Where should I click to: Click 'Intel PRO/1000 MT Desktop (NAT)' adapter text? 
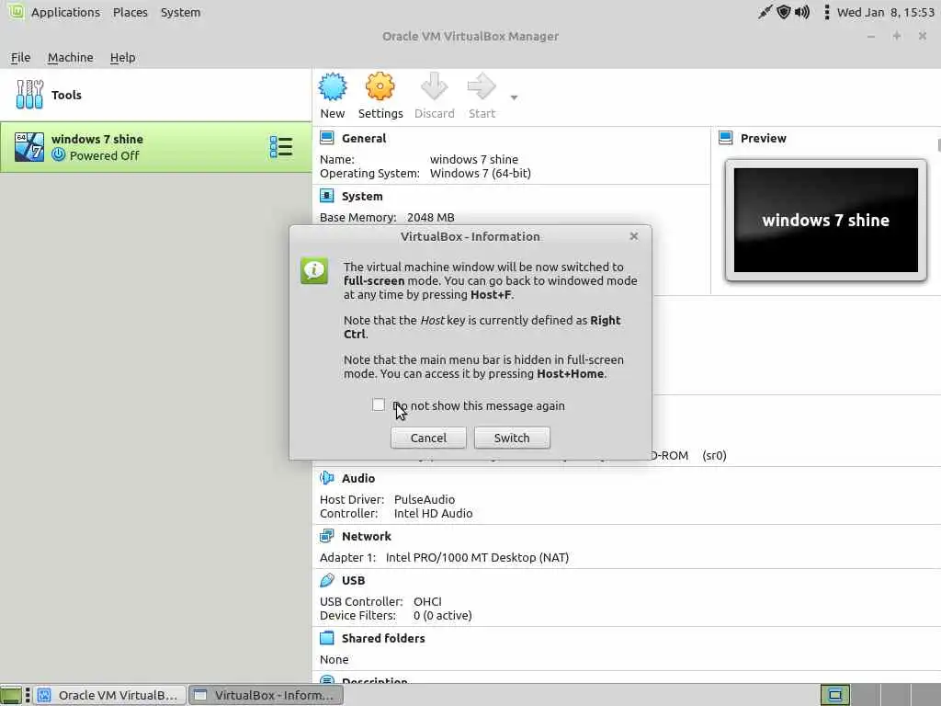(x=477, y=557)
